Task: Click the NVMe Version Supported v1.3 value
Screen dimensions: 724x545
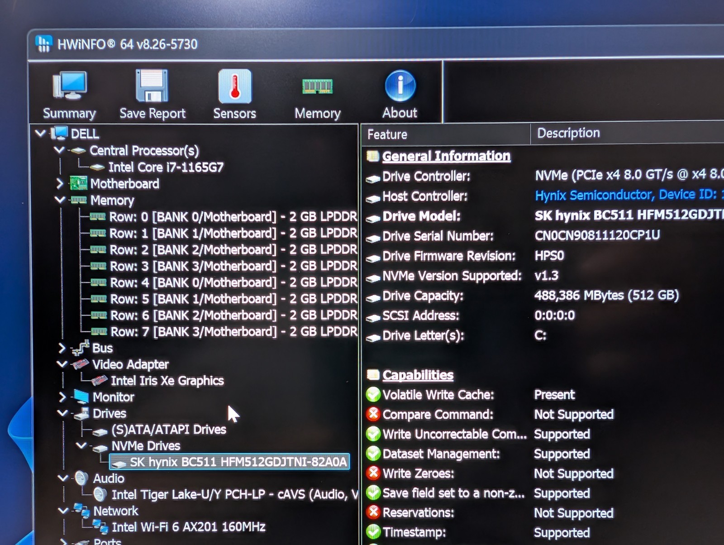Action: 546,275
